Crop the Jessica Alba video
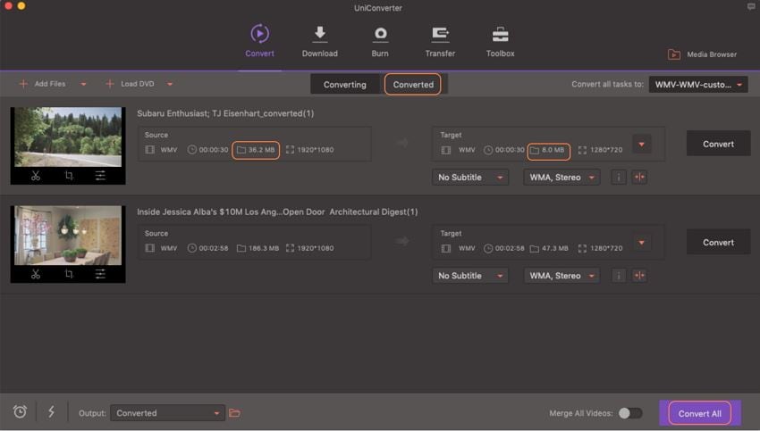 pos(69,274)
